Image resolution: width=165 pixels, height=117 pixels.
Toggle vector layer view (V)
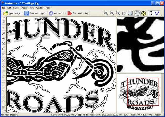(x=157, y=13)
